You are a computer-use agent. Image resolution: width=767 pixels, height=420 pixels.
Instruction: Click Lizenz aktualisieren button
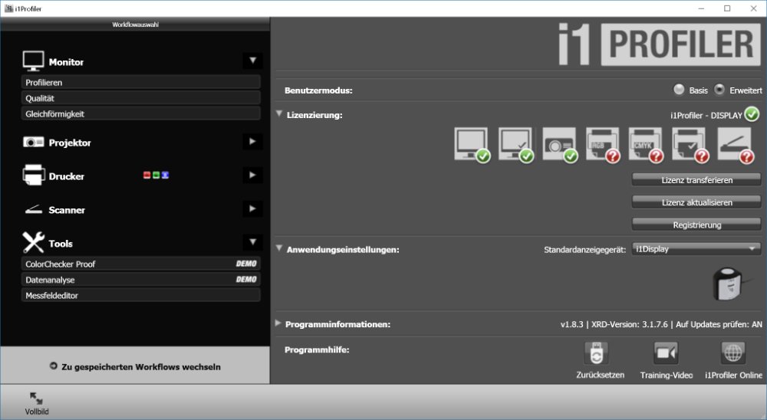click(x=696, y=202)
